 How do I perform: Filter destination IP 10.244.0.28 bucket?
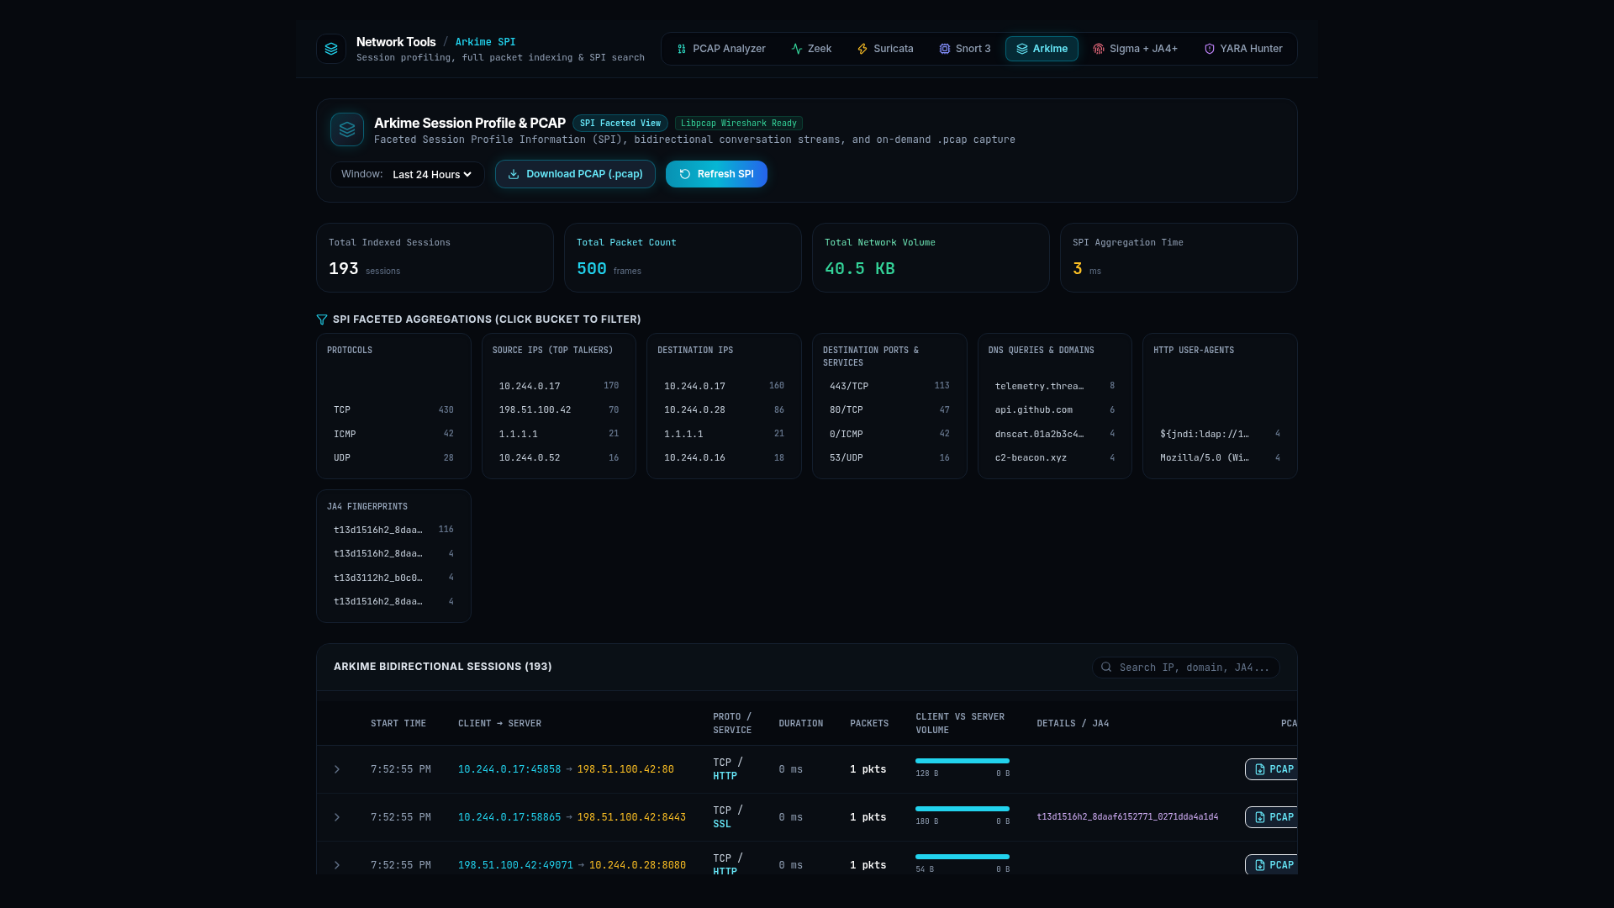pos(724,410)
